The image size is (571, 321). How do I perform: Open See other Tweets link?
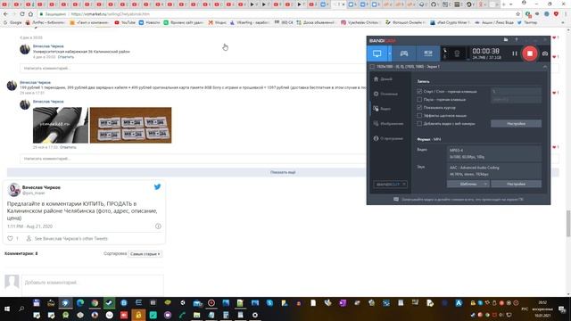coord(71,239)
